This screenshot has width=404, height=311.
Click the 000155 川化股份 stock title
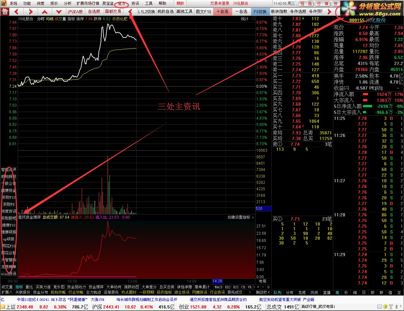click(x=367, y=20)
